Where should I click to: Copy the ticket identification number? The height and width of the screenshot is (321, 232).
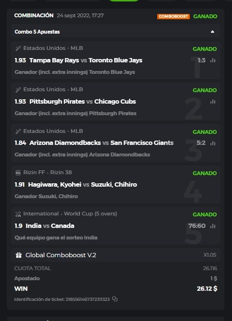coord(115,299)
